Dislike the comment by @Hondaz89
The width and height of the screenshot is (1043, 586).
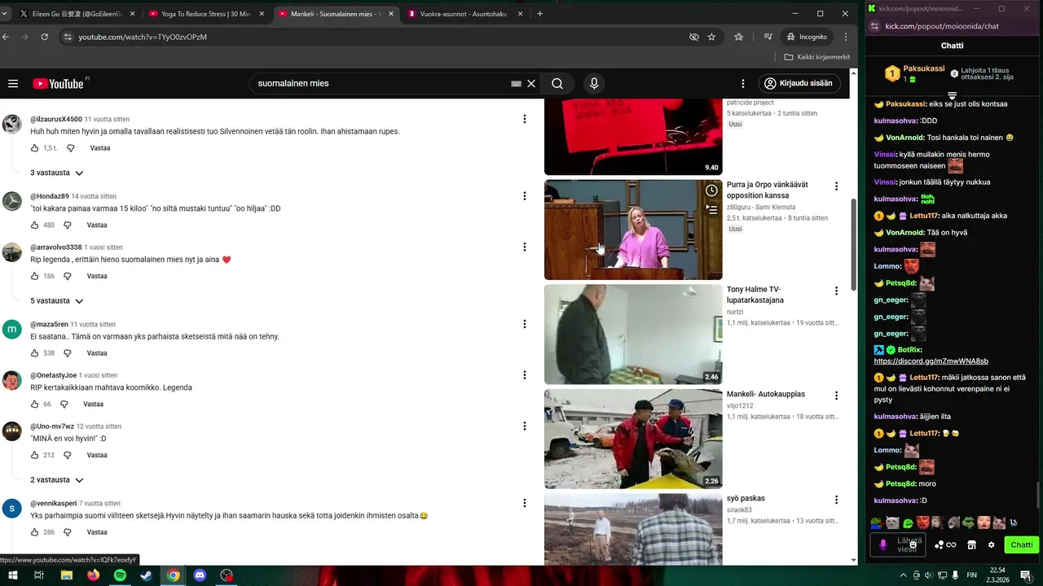pos(68,225)
